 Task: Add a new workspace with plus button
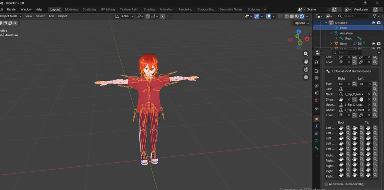click(x=265, y=9)
